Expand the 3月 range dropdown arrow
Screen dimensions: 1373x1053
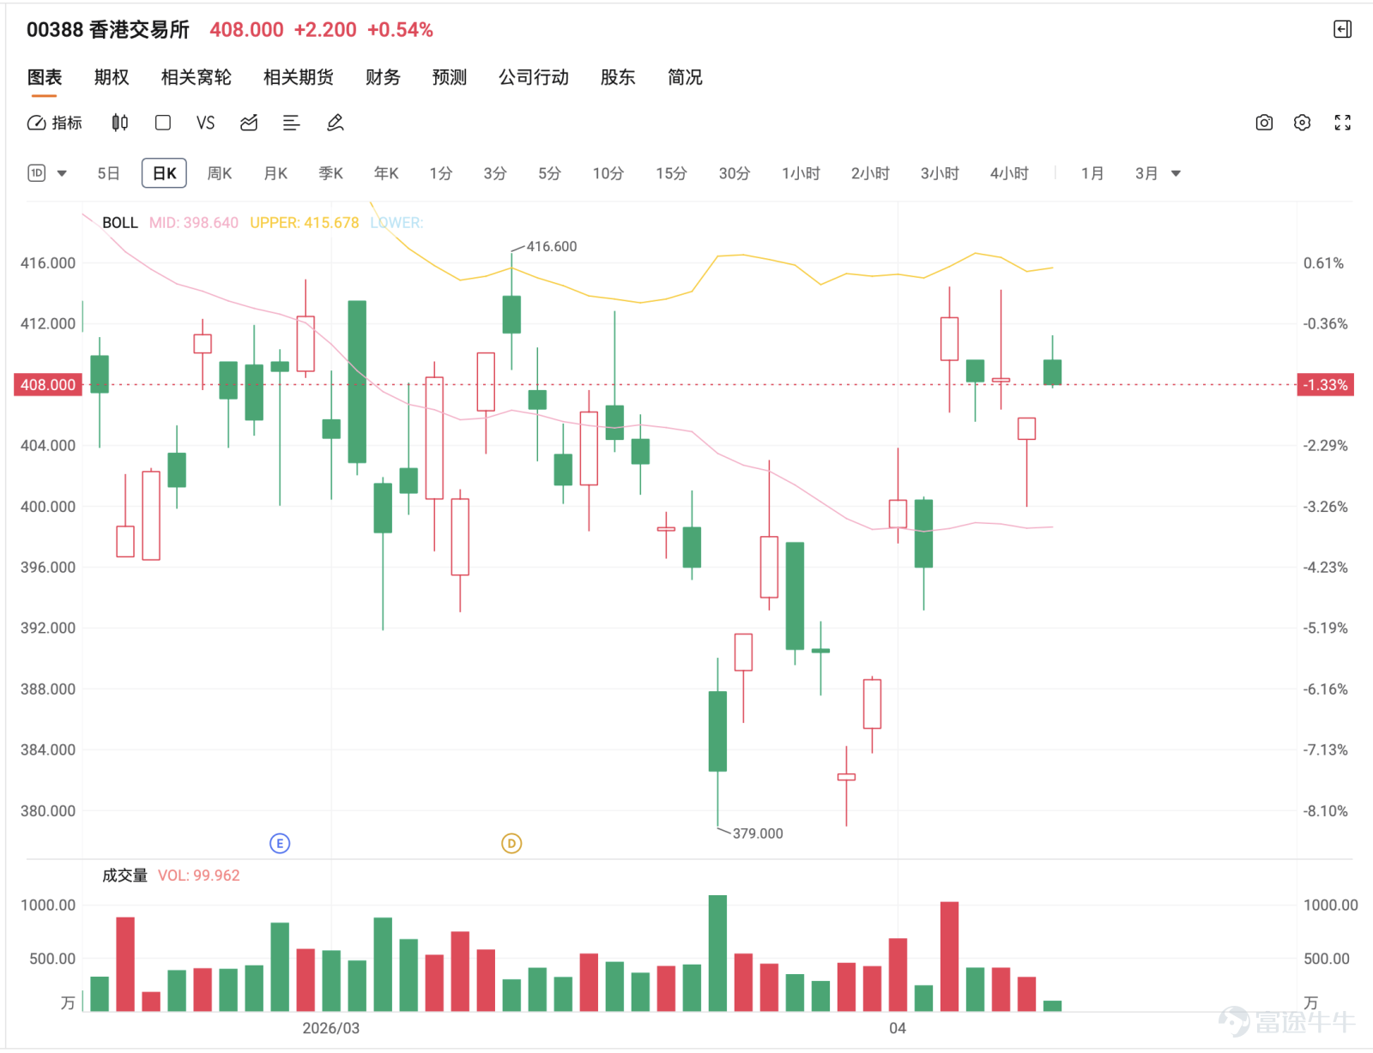coord(1176,173)
